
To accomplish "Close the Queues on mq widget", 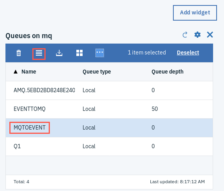I will click(210, 35).
